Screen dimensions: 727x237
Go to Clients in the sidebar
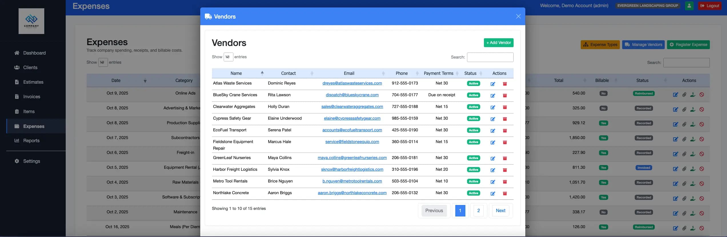30,67
